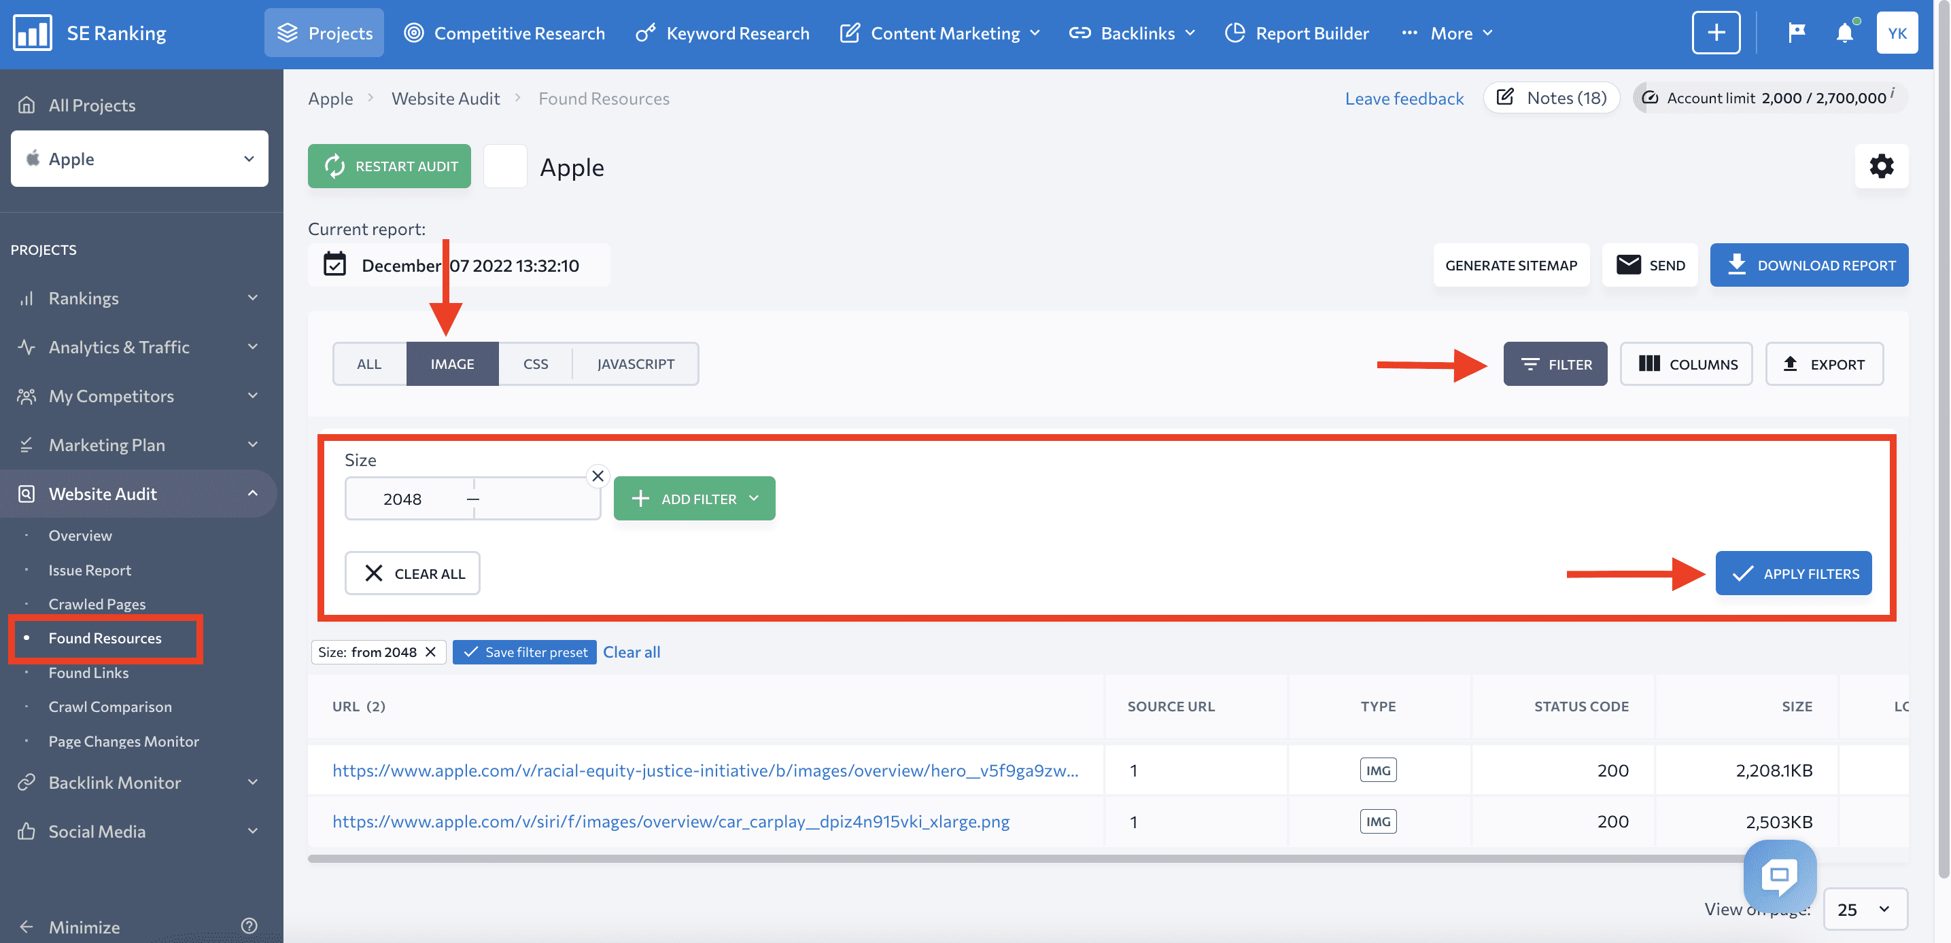Viewport: 1951px width, 943px height.
Task: Switch to the JAVASCRIPT resources tab
Action: click(636, 363)
